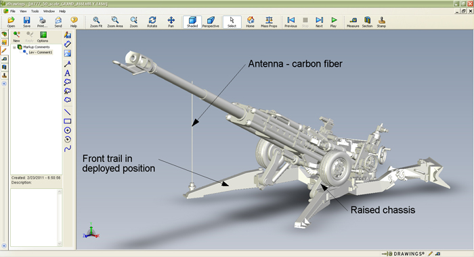Viewport: 474px width, 257px height.
Task: Toggle Perspective view mode
Action: [211, 22]
